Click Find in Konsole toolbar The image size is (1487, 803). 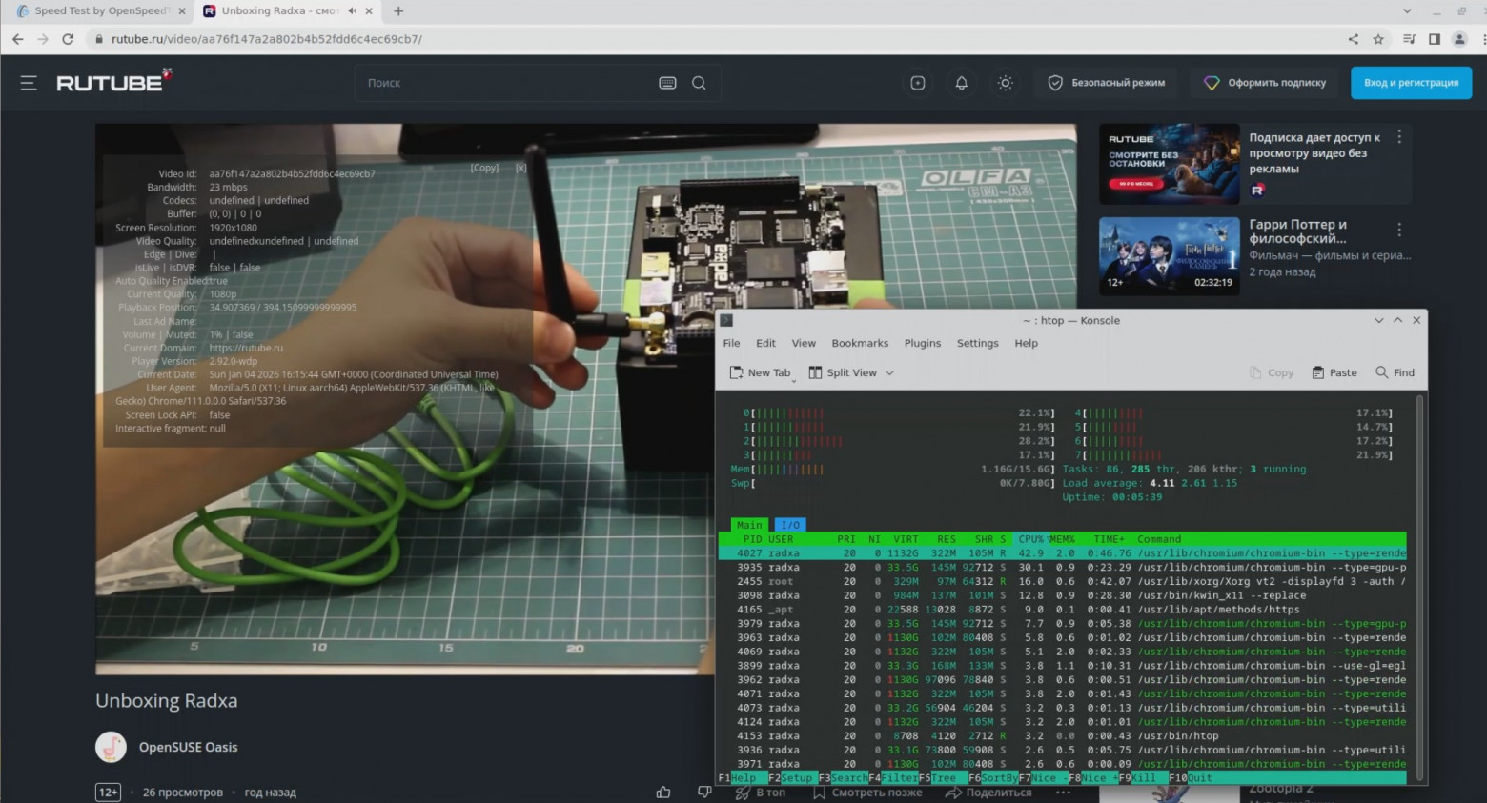[x=1395, y=372]
